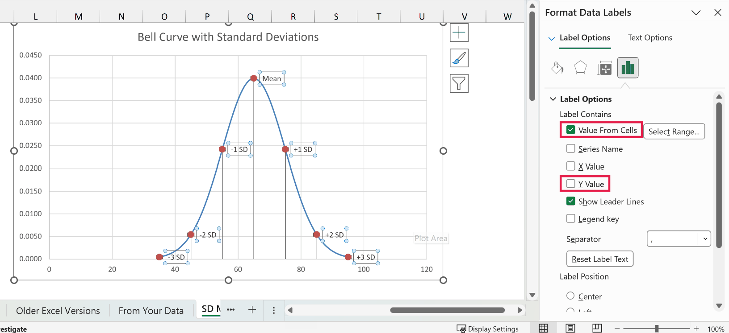Uncheck Value From Cells checkbox
The width and height of the screenshot is (729, 333).
(x=570, y=130)
